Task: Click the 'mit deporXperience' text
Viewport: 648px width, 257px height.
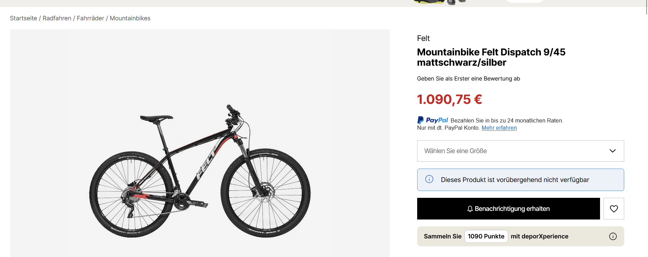Action: [x=539, y=236]
